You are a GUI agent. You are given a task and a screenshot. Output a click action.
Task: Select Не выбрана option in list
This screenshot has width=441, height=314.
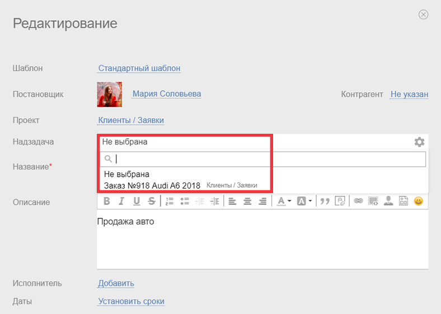click(x=126, y=174)
